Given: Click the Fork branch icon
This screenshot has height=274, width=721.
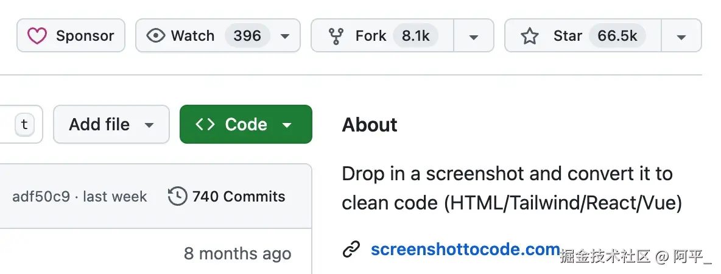Looking at the screenshot, I should pyautogui.click(x=336, y=36).
